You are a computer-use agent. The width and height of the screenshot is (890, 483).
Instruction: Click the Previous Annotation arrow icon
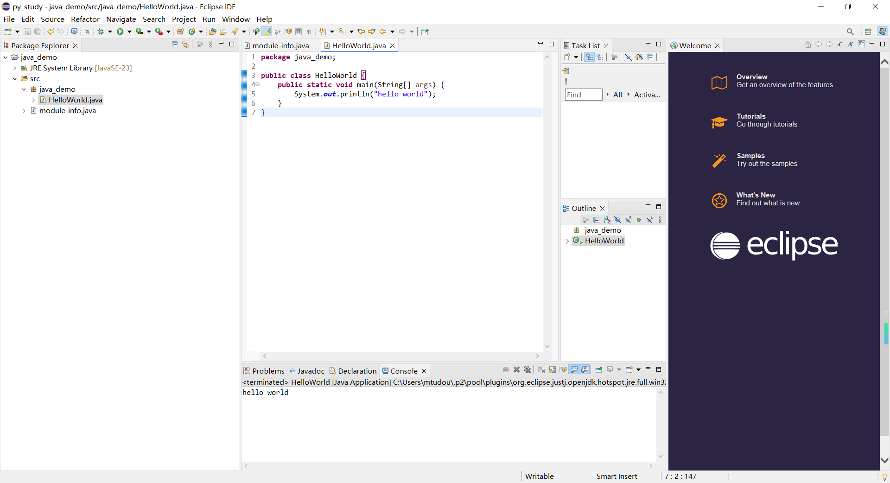pos(342,32)
